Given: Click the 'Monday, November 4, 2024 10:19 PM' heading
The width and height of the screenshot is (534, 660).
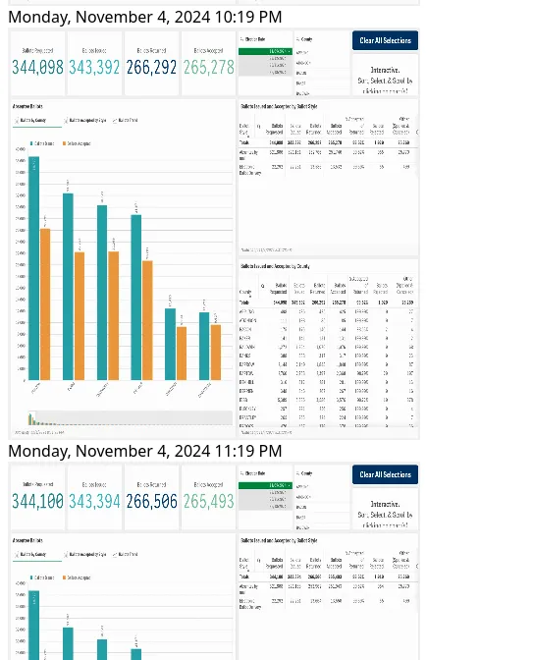Looking at the screenshot, I should click(x=144, y=18).
